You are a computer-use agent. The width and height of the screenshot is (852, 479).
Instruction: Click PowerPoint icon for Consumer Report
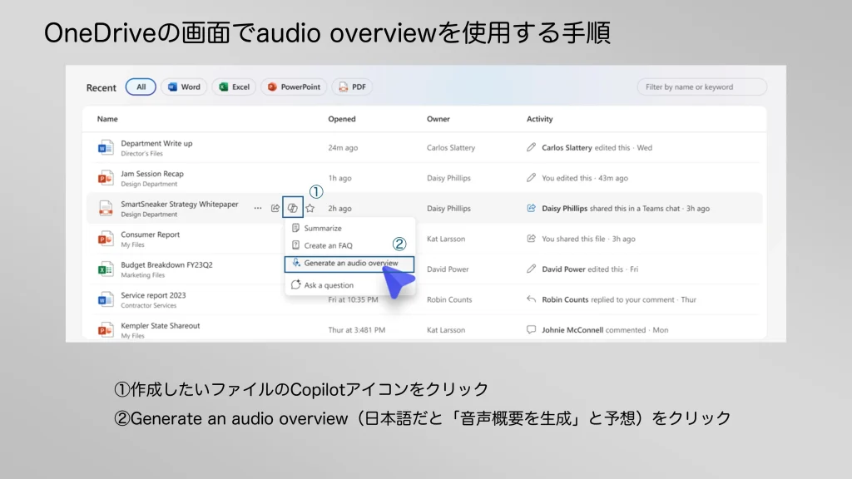click(105, 239)
